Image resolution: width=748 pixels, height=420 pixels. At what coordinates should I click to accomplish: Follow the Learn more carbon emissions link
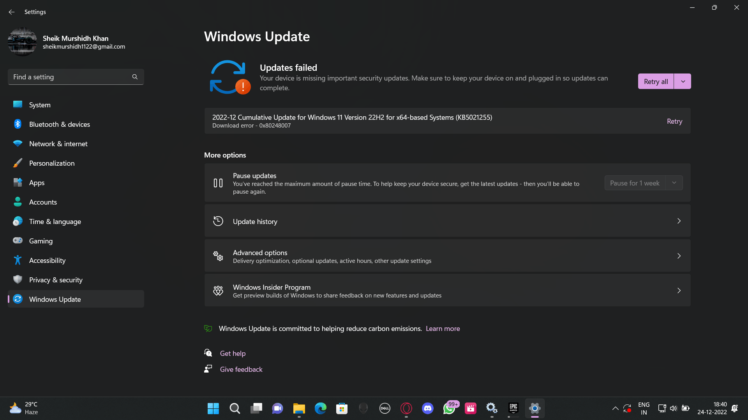point(443,329)
